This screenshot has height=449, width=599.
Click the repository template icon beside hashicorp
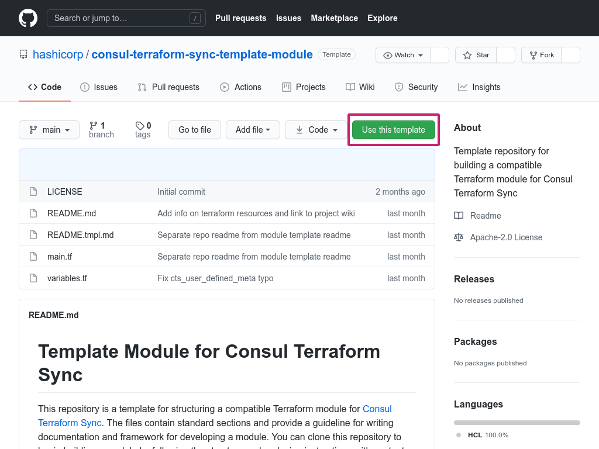(23, 54)
